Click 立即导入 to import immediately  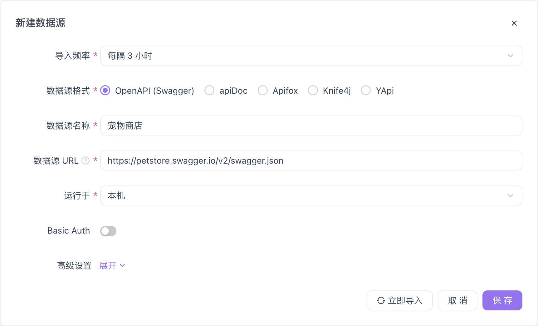pyautogui.click(x=399, y=300)
